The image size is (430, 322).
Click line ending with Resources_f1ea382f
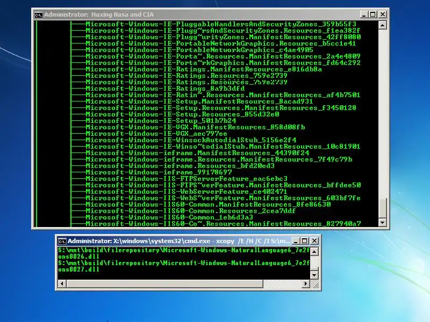[223, 31]
